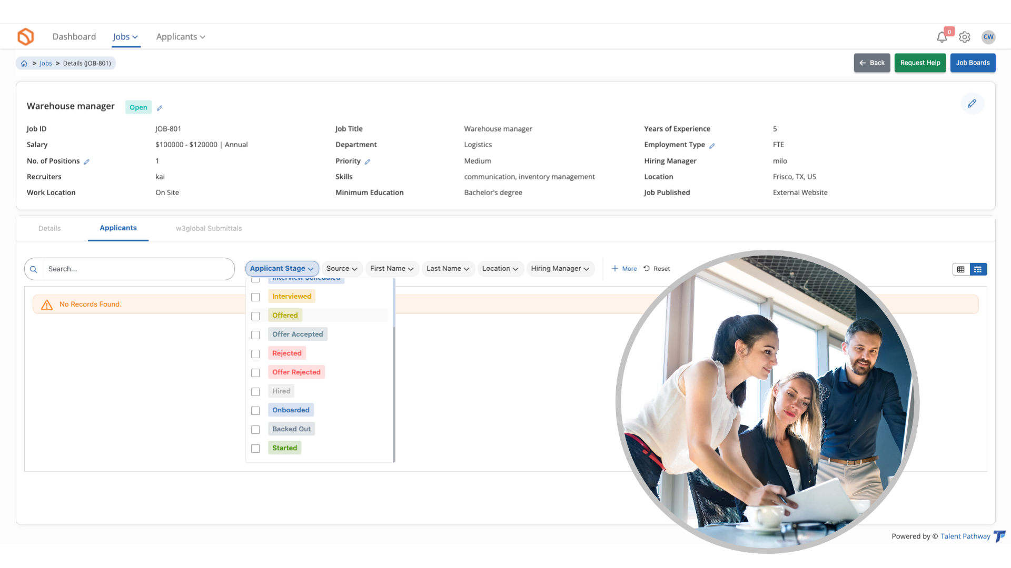Viewport: 1011px width, 568px height.
Task: Click the Job Boards button
Action: click(973, 63)
